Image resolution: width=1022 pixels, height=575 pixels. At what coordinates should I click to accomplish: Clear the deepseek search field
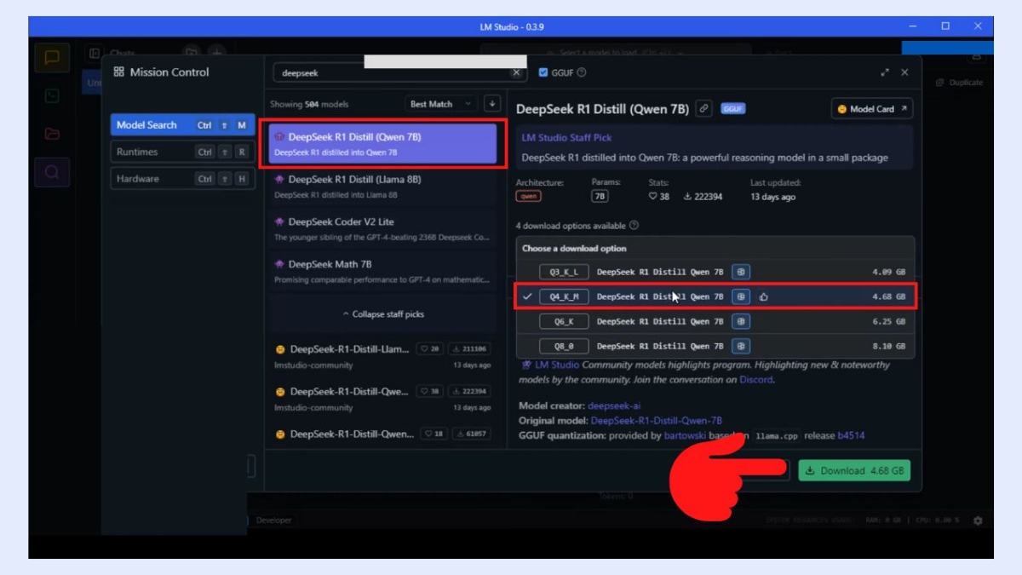(x=516, y=72)
